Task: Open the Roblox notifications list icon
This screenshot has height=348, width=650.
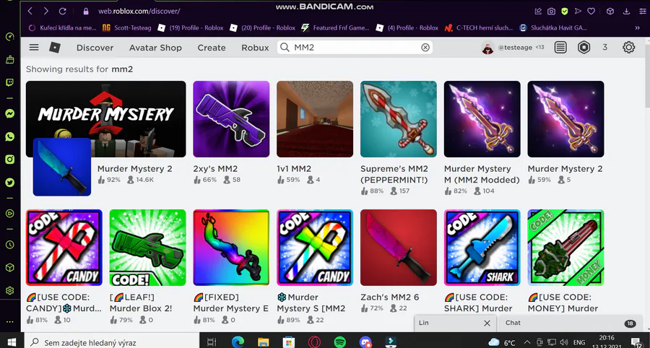Action: pyautogui.click(x=560, y=47)
